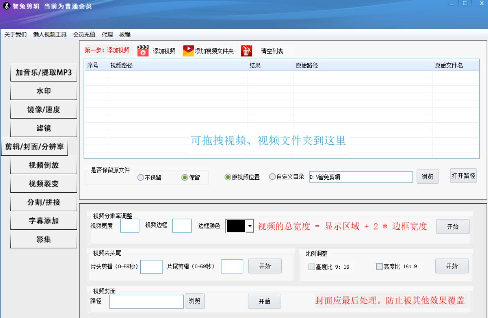The width and height of the screenshot is (488, 318).
Task: Open the 关于我们 menu
Action: coord(15,34)
